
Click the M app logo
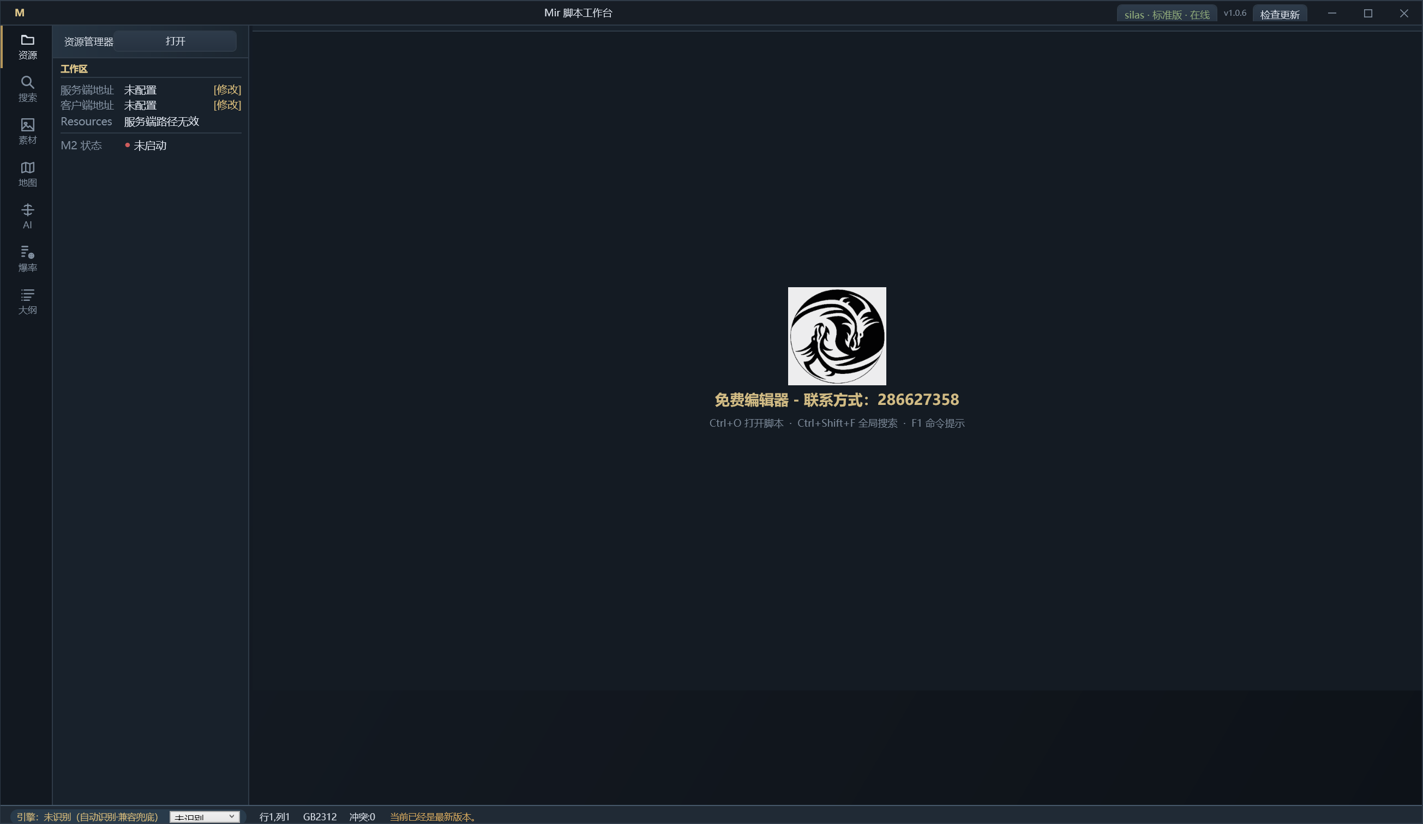[x=19, y=13]
